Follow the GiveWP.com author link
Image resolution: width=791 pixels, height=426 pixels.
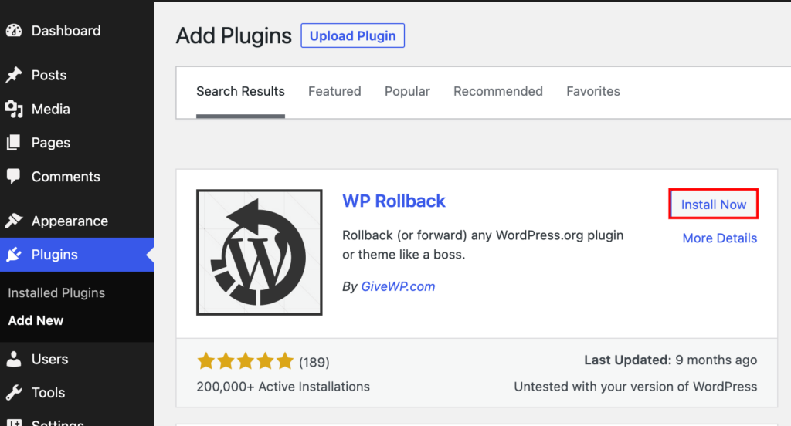[x=398, y=286]
